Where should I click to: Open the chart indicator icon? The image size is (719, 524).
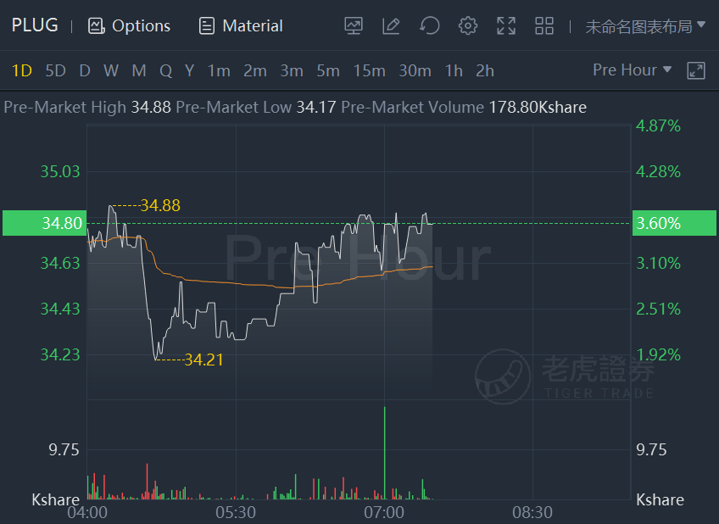point(354,25)
